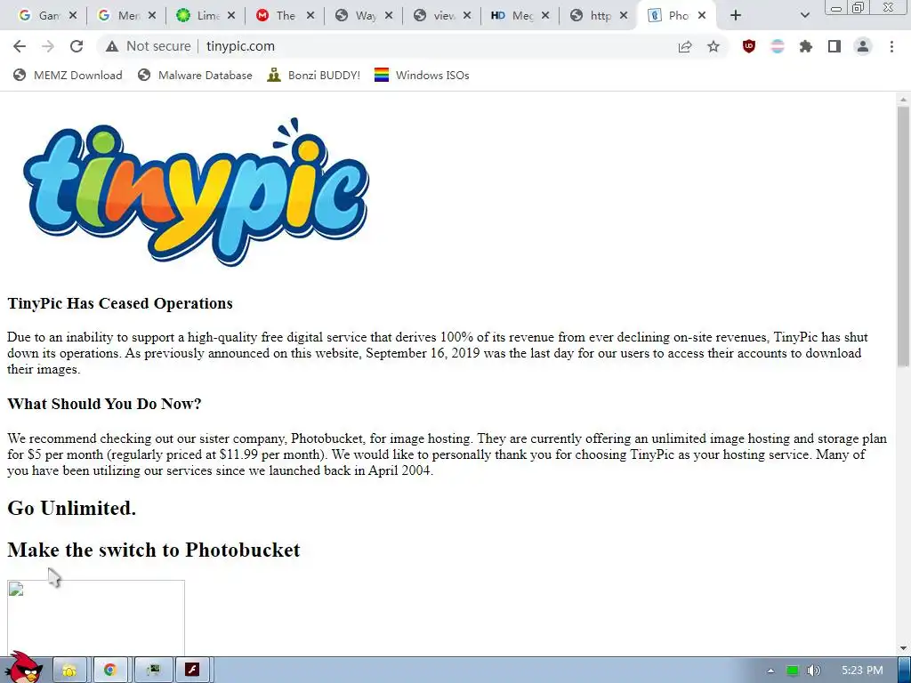Click the scrollbar down arrow
The height and width of the screenshot is (683, 911).
click(x=903, y=648)
